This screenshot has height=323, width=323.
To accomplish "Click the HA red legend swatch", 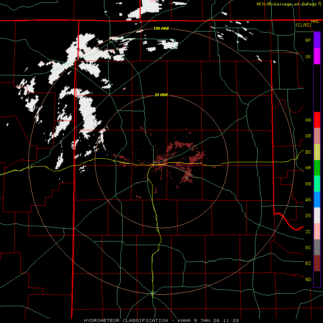I will pos(317,120).
